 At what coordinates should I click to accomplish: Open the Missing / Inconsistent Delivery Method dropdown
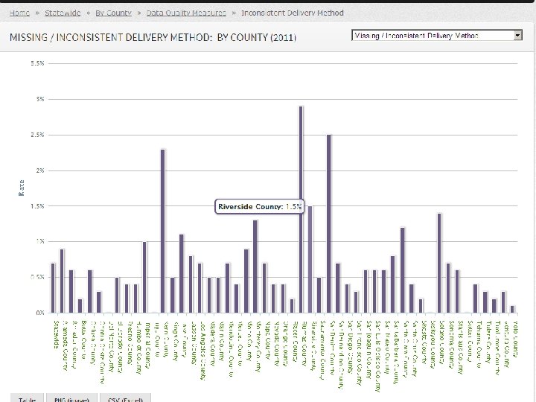(437, 35)
